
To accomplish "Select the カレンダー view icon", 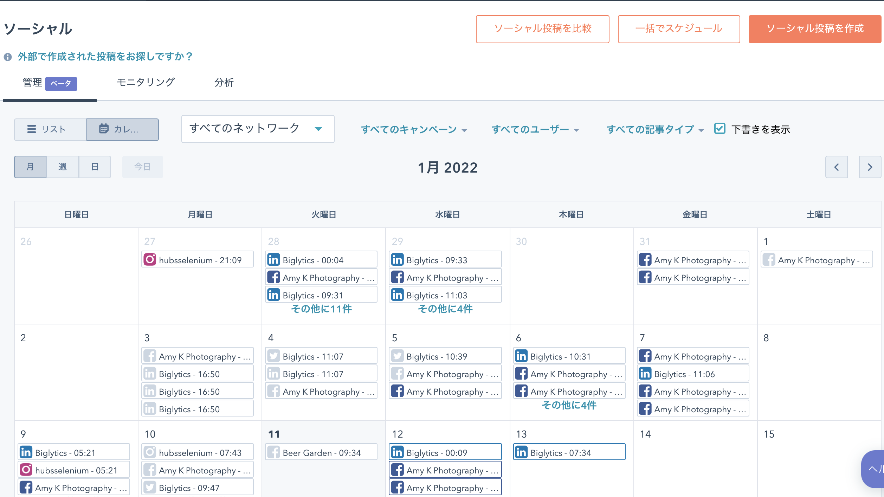I will [122, 129].
